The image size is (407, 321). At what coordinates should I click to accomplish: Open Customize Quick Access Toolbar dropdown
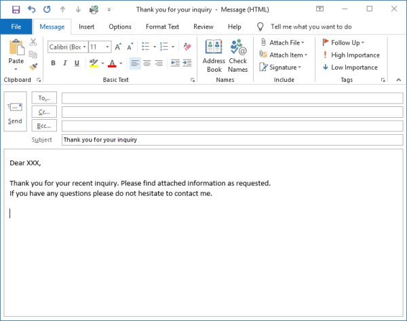109,10
